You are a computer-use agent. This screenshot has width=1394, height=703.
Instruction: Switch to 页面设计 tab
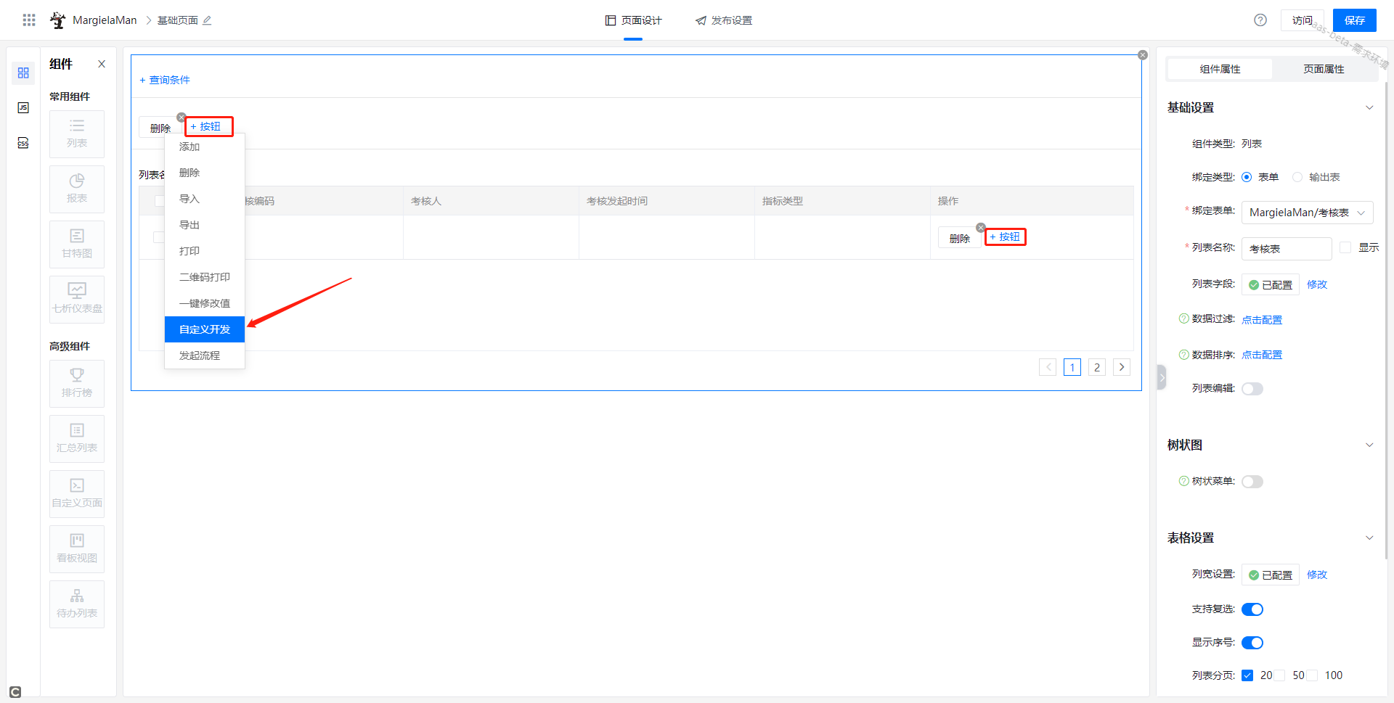click(633, 20)
